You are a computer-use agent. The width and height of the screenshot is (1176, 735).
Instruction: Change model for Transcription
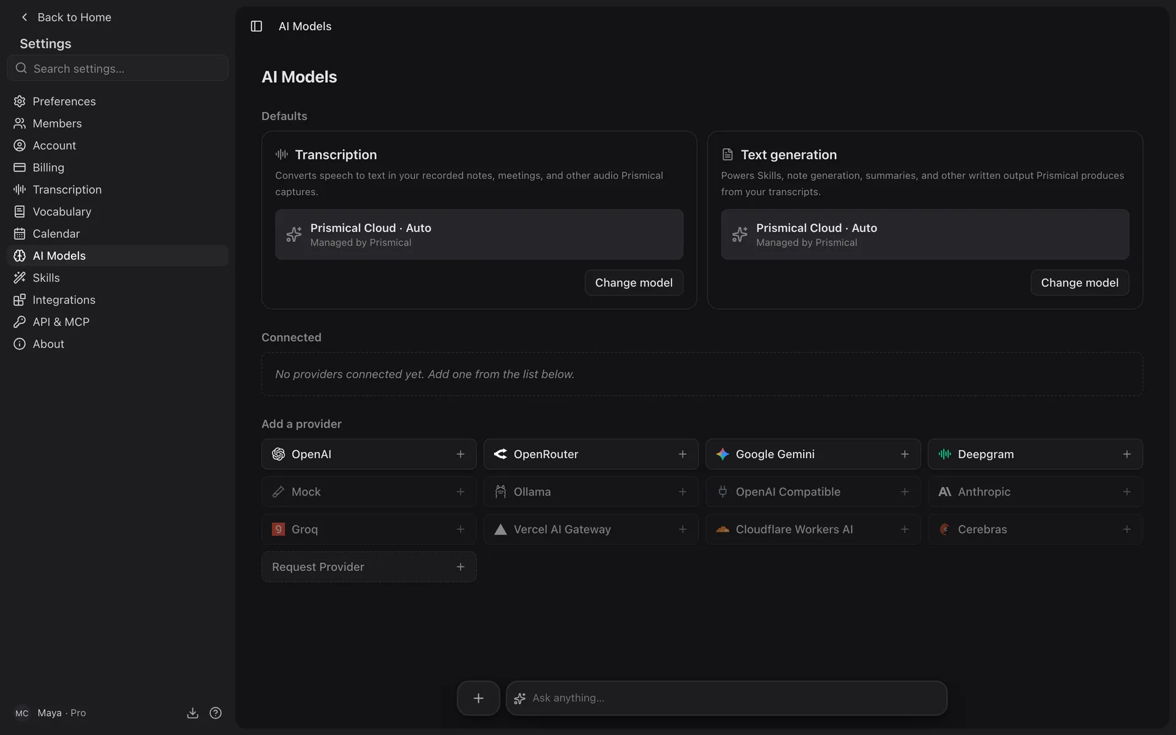click(x=634, y=282)
